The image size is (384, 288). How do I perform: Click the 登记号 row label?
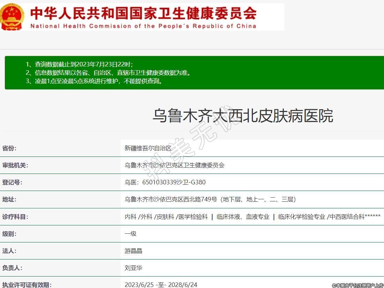pyautogui.click(x=12, y=182)
